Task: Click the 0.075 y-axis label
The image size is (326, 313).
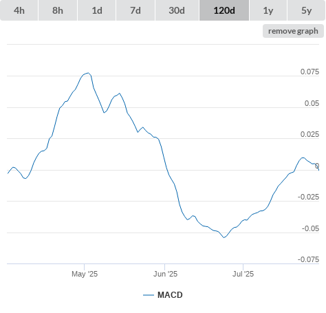Action: pyautogui.click(x=309, y=72)
